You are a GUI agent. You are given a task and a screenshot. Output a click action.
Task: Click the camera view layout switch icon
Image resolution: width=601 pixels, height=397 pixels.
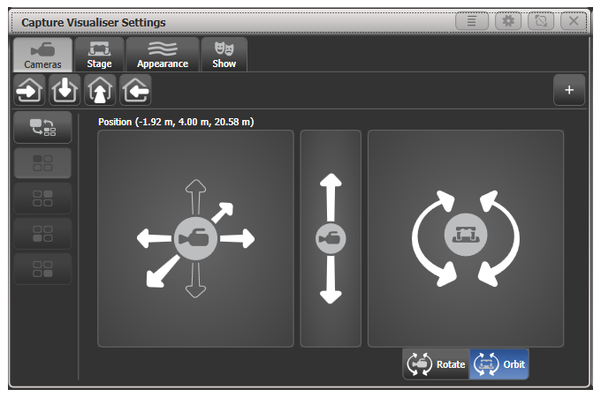coord(42,127)
